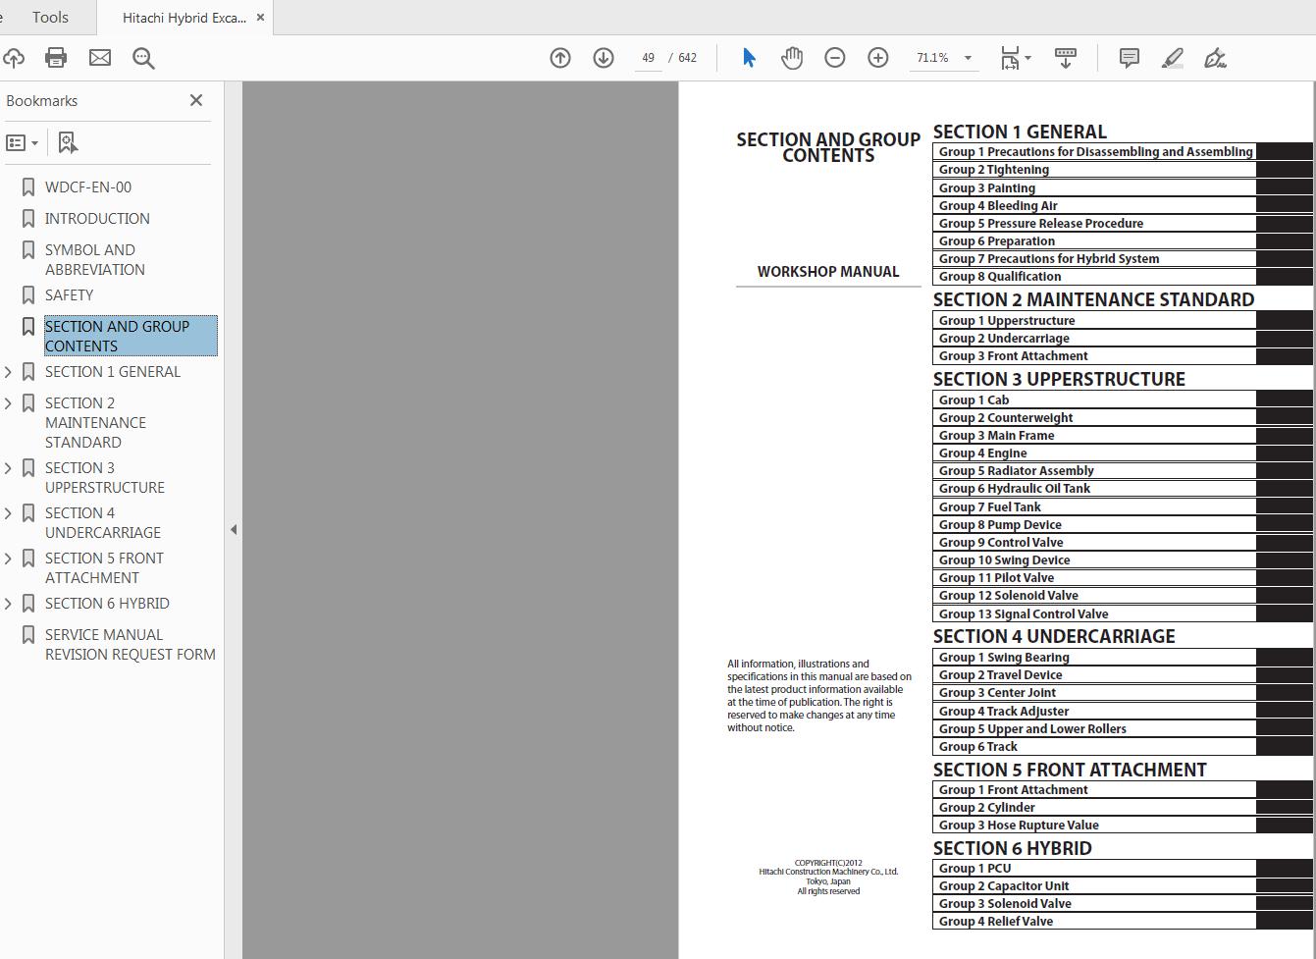Open SERVICE MANUAL REVISION REQUEST FORM bookmark
Screen dimensions: 1316x959
pyautogui.click(x=131, y=645)
